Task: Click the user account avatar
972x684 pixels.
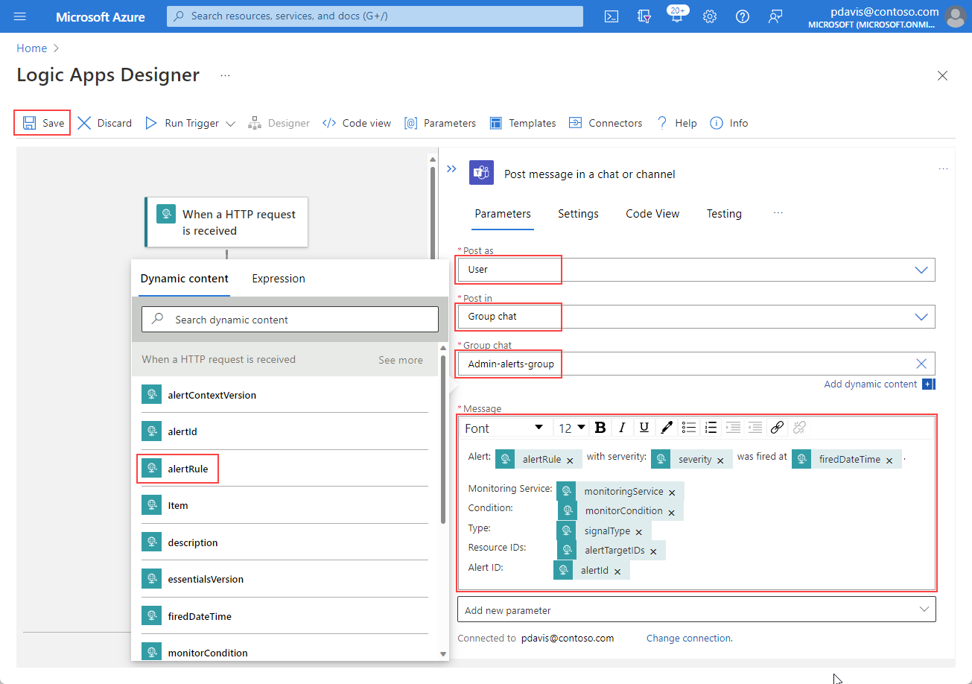Action: pyautogui.click(x=955, y=16)
